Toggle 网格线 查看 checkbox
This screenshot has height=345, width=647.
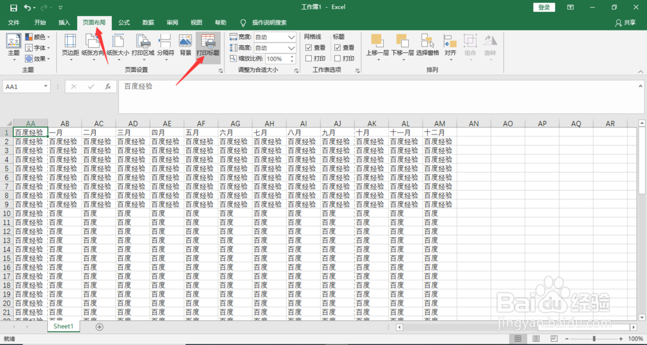308,48
